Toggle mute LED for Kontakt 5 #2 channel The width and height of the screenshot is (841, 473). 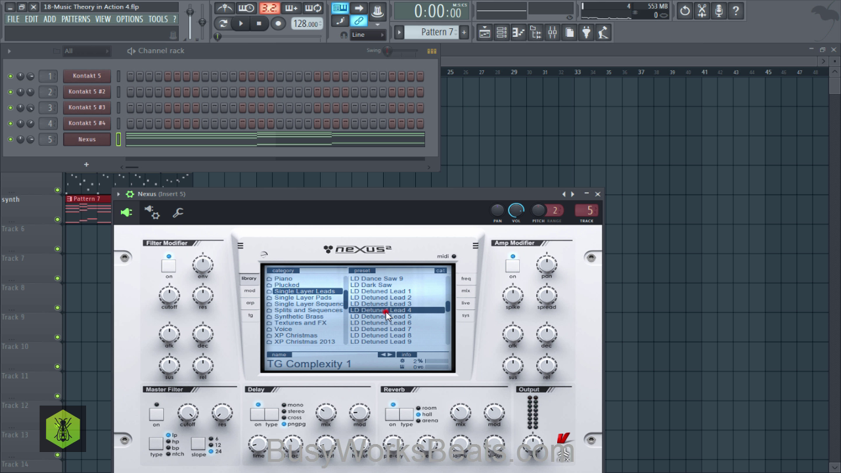coord(10,92)
